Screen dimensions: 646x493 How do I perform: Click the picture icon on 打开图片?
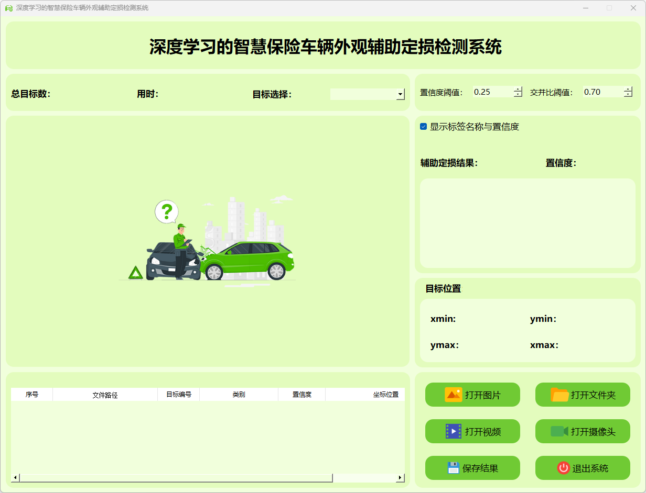click(x=453, y=395)
